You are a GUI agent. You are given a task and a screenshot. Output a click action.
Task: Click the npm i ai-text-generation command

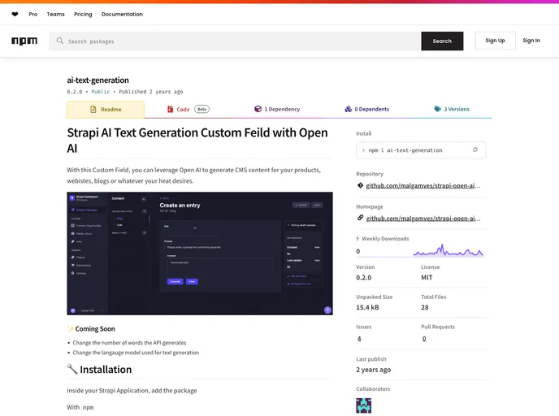coord(405,150)
